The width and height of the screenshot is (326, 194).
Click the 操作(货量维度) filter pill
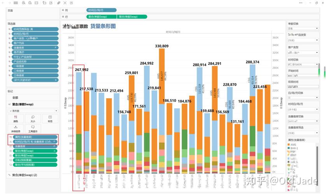[x=35, y=80]
